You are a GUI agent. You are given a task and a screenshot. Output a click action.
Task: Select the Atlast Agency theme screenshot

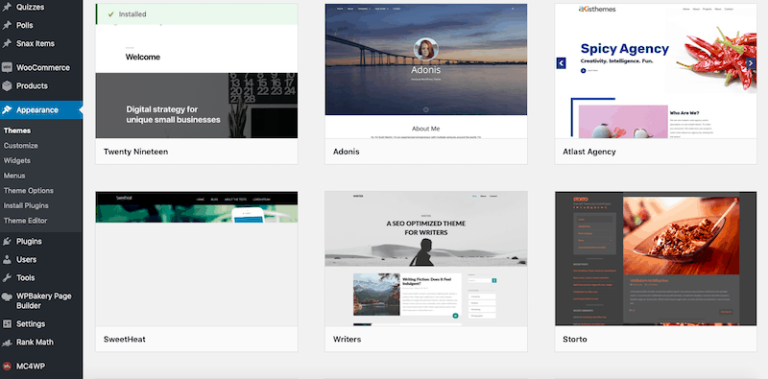click(656, 71)
